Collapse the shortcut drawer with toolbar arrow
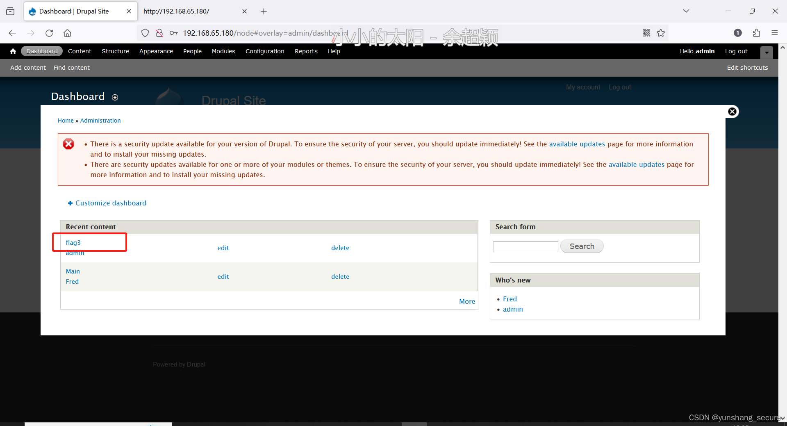787x426 pixels. 767,52
